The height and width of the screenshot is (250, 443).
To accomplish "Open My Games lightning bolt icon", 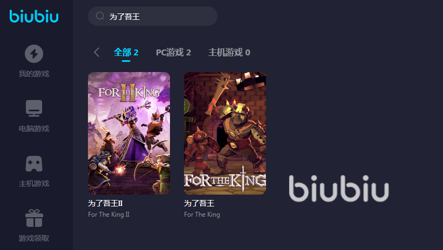I will click(x=34, y=53).
